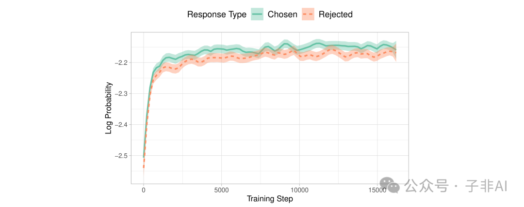Click the Log Probability y-axis title
Viewport: 524px width, 207px height.
coord(109,108)
